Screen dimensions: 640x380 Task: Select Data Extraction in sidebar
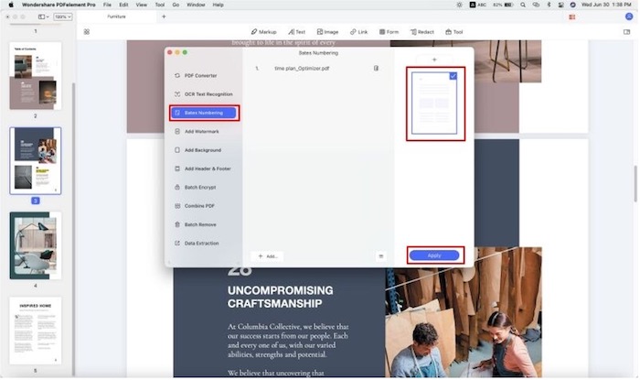201,243
